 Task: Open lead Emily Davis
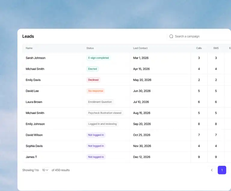pyautogui.click(x=33, y=80)
